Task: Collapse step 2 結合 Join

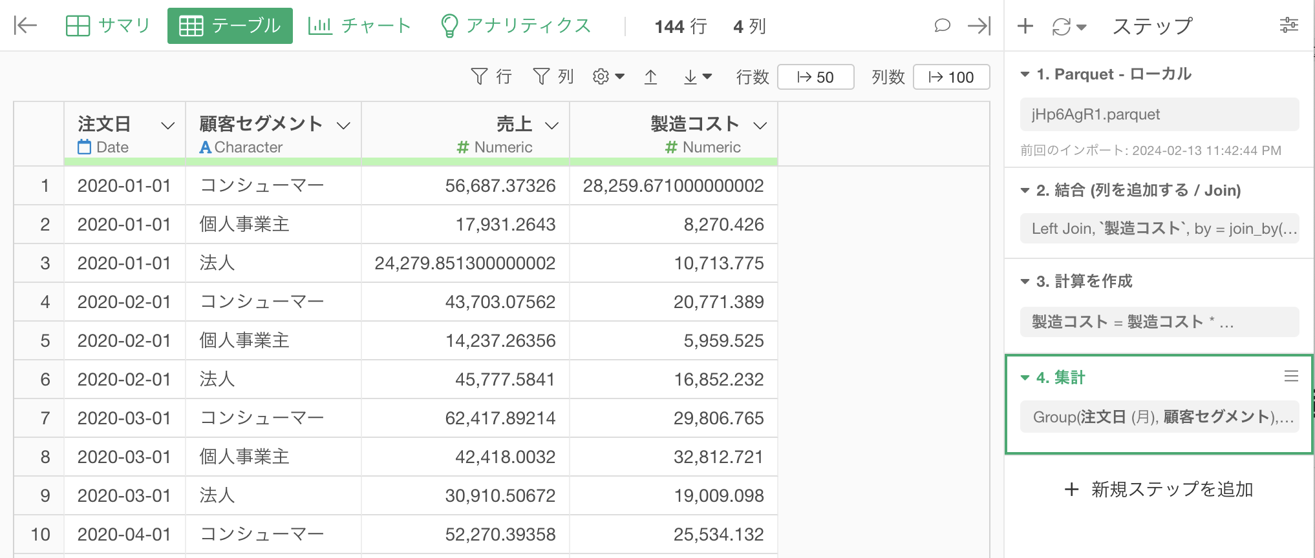Action: tap(1025, 191)
